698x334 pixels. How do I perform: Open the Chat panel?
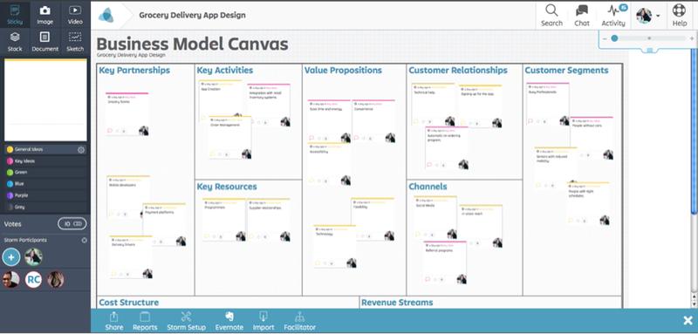tap(582, 16)
